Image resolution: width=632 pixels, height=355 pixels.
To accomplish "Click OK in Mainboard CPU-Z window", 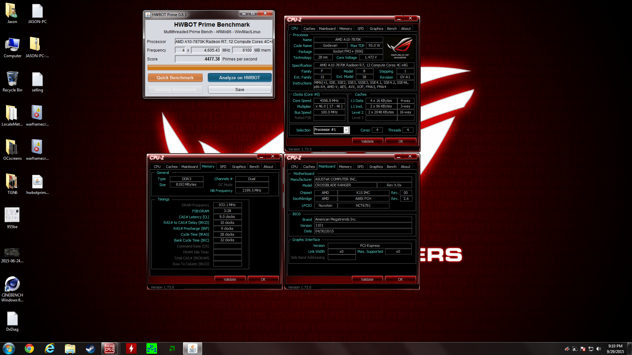I will pos(400,279).
